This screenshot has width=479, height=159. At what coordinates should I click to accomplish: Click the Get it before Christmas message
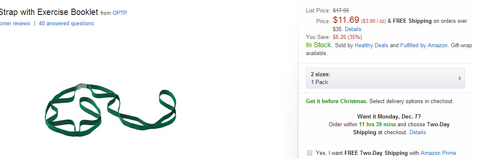(337, 101)
